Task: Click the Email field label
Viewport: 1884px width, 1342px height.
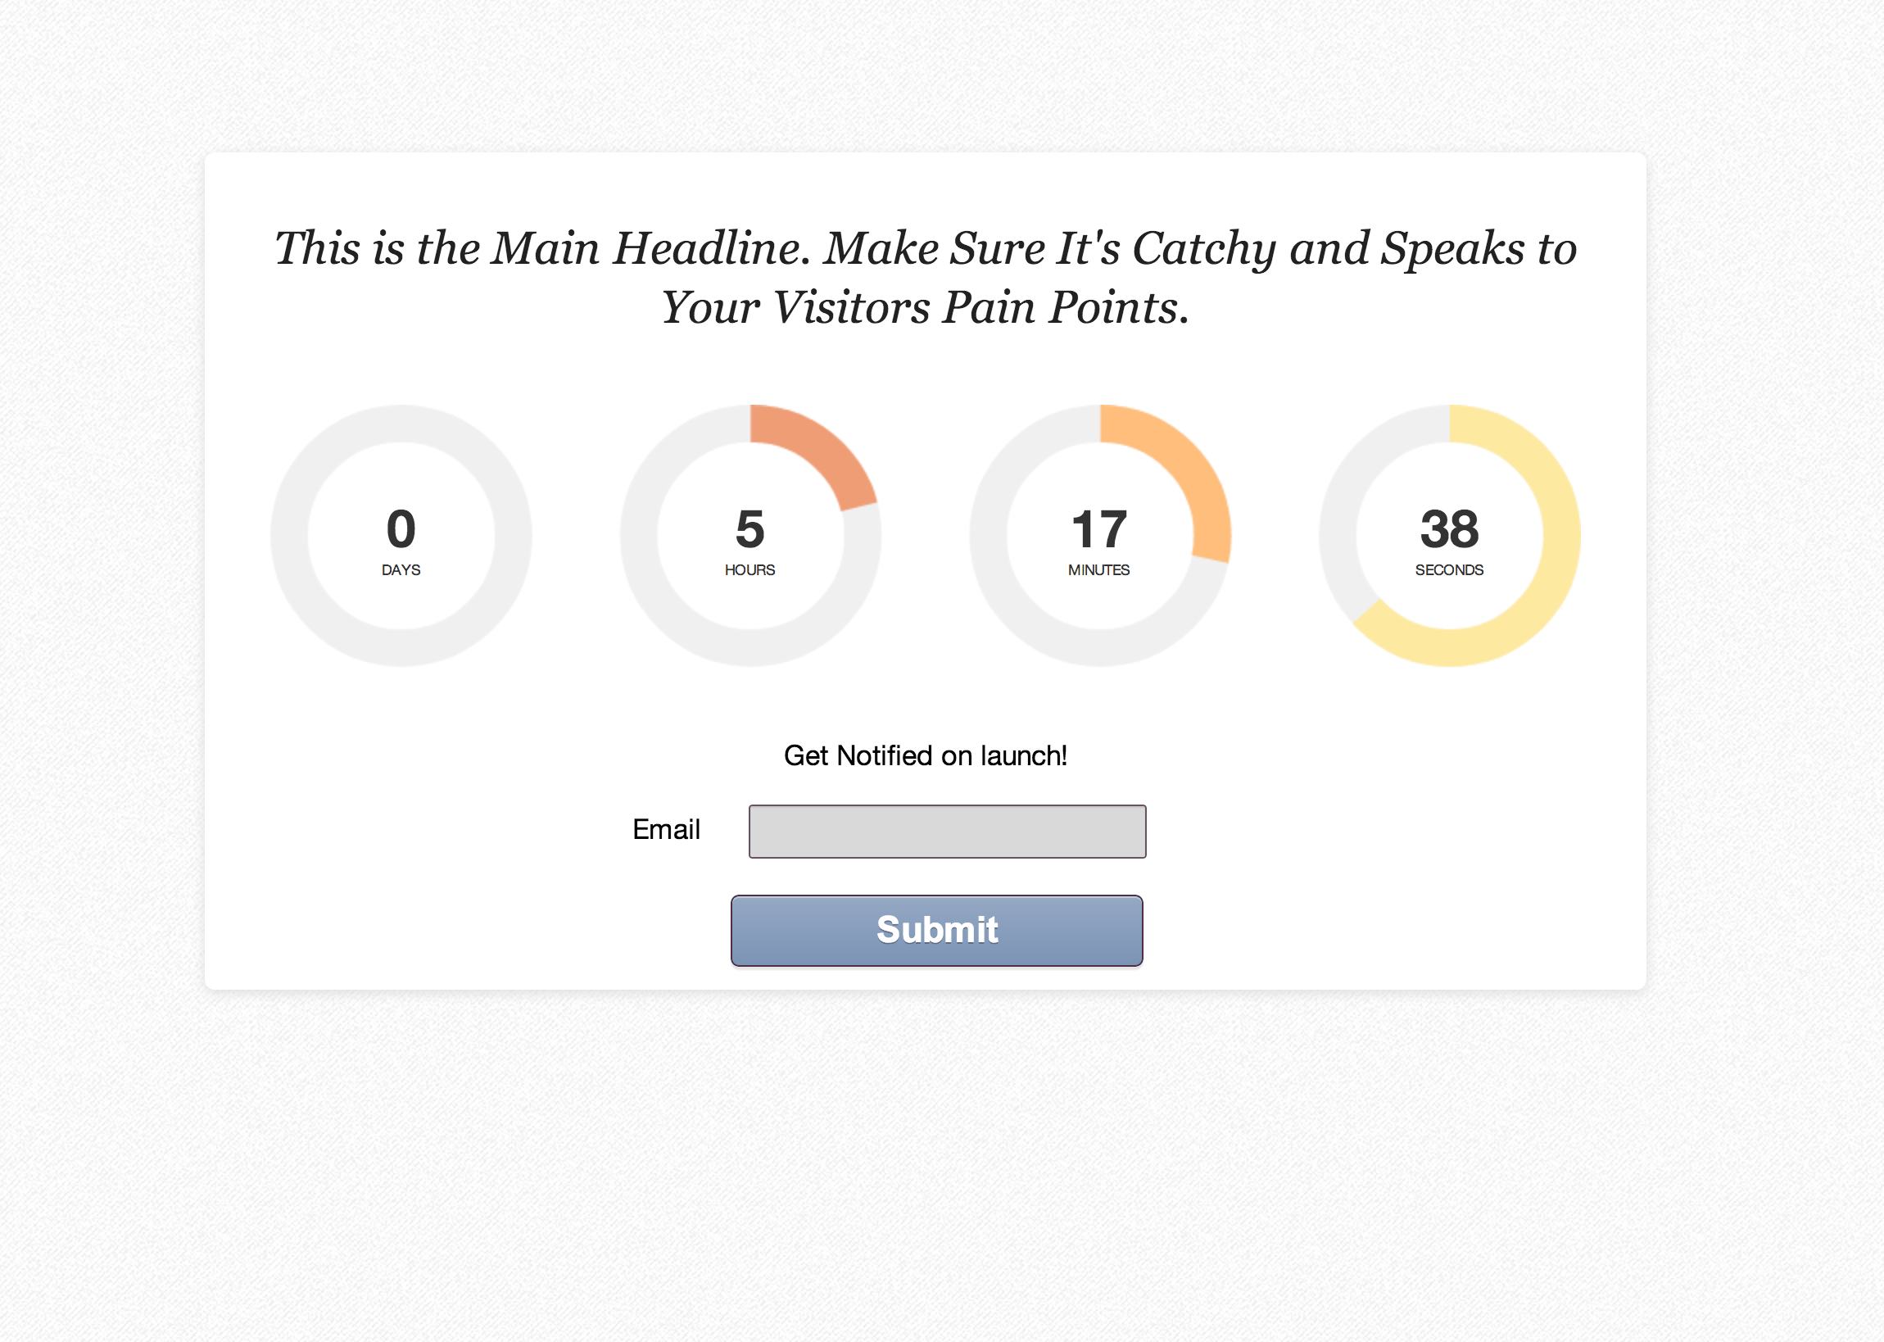Action: click(666, 830)
